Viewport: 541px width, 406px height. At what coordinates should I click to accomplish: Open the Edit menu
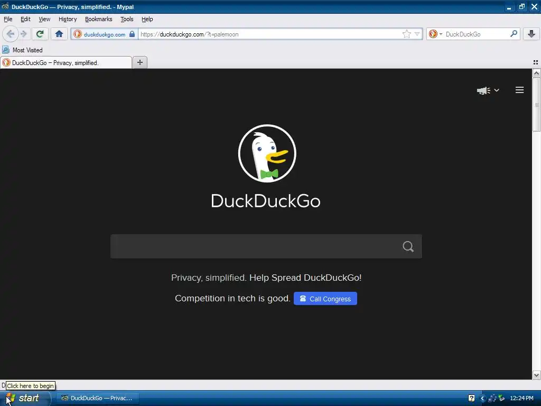pyautogui.click(x=25, y=20)
